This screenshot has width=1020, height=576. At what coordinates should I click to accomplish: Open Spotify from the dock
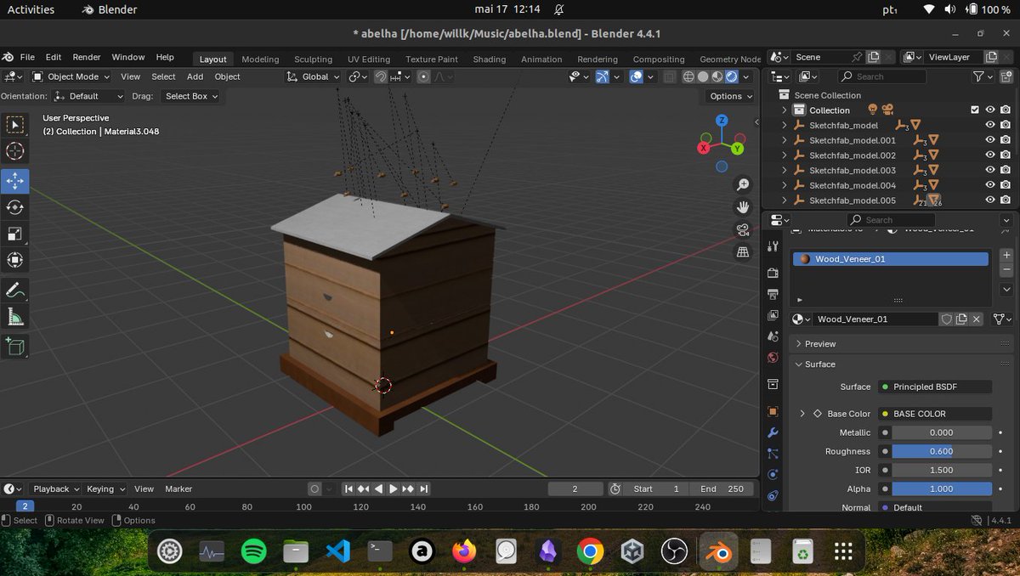click(x=253, y=552)
